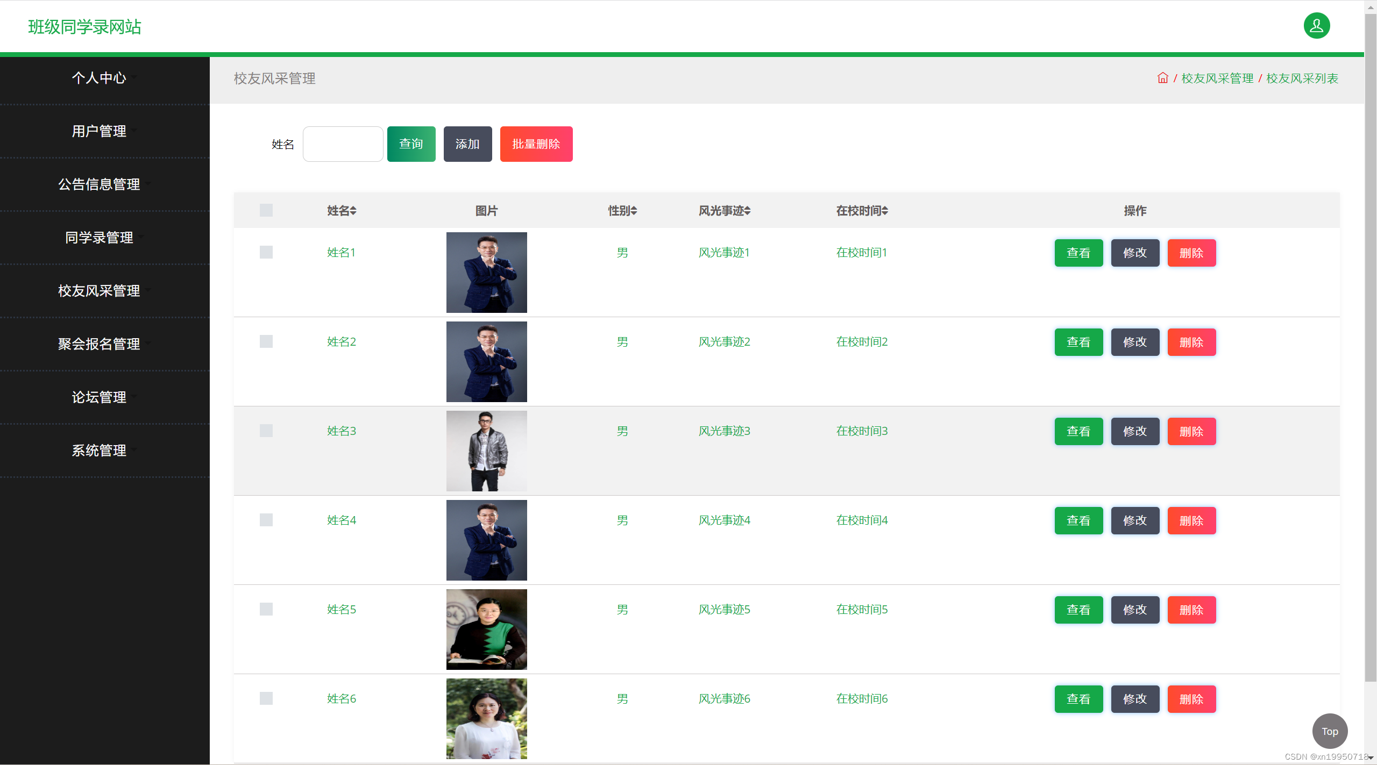Screen dimensions: 1377x765
Task: Select the 在校时间2 cell text
Action: point(862,342)
